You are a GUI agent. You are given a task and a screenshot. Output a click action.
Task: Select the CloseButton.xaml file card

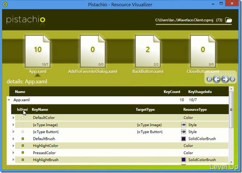point(203,51)
